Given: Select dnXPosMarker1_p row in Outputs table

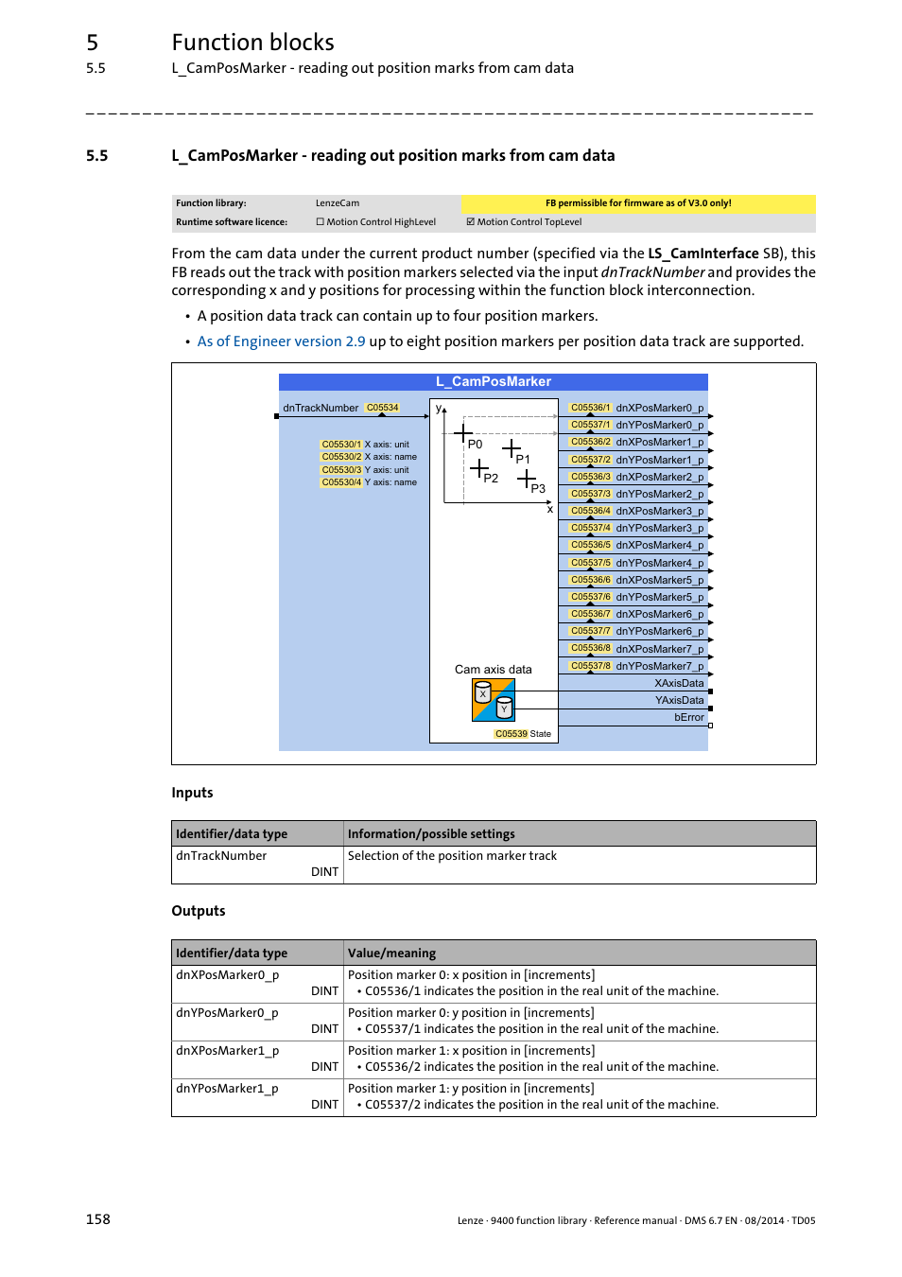Looking at the screenshot, I should pos(494,1059).
